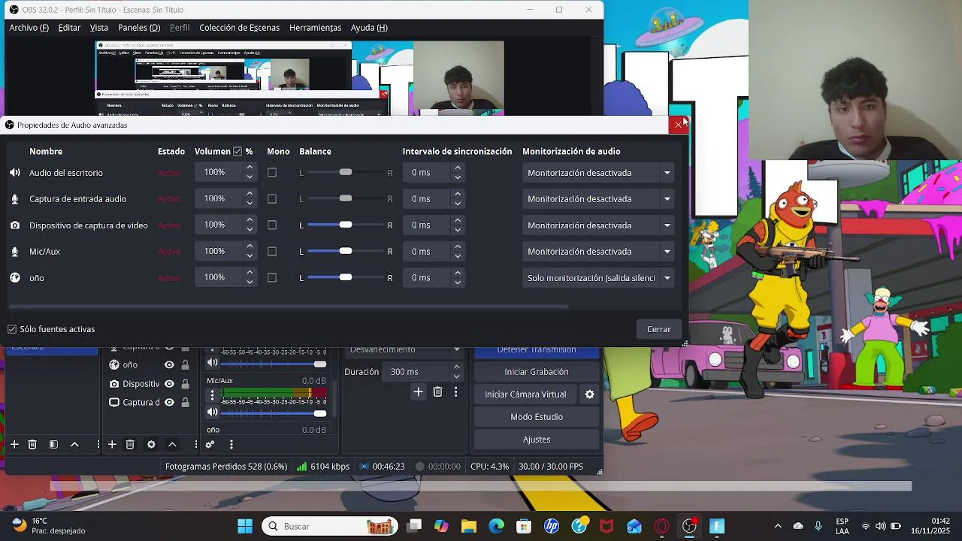Open the Colección de Escenas menu
This screenshot has height=541, width=962.
(239, 28)
